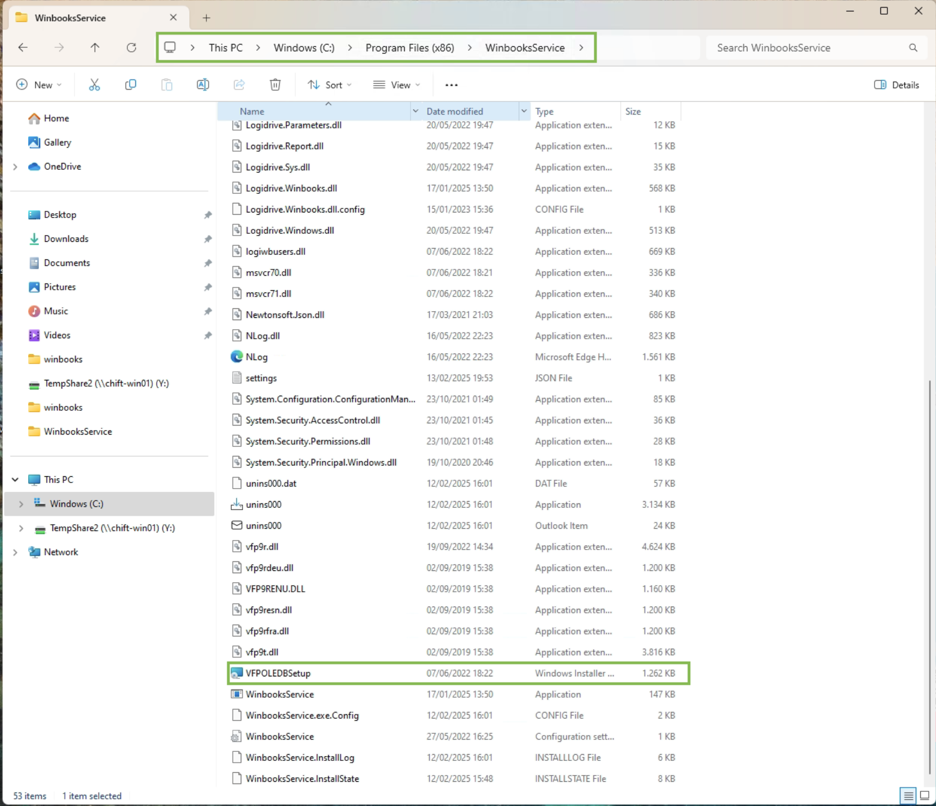Open the Sort dropdown
936x806 pixels.
click(330, 85)
